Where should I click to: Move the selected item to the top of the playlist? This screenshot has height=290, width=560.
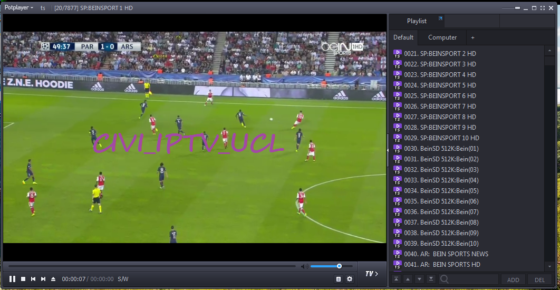pyautogui.click(x=396, y=279)
